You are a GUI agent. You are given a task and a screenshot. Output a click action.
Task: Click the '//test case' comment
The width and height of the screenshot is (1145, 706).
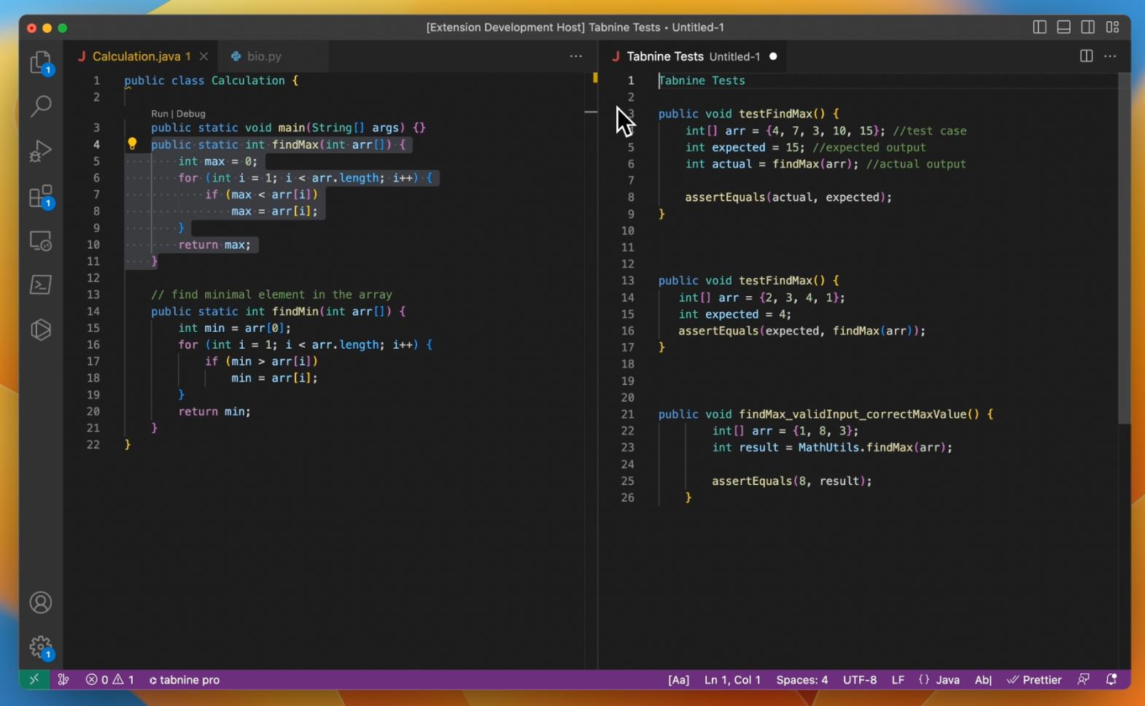click(x=930, y=131)
